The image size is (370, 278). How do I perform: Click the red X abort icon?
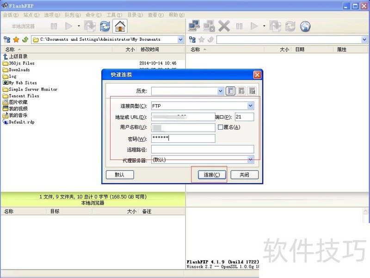[224, 26]
